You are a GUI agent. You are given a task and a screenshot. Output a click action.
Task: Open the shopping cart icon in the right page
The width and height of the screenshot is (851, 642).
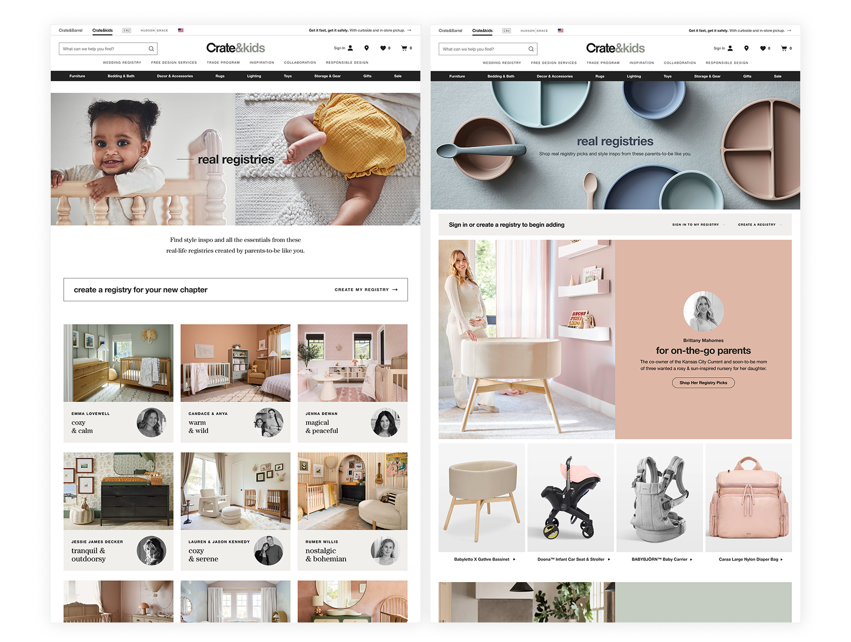click(x=784, y=49)
